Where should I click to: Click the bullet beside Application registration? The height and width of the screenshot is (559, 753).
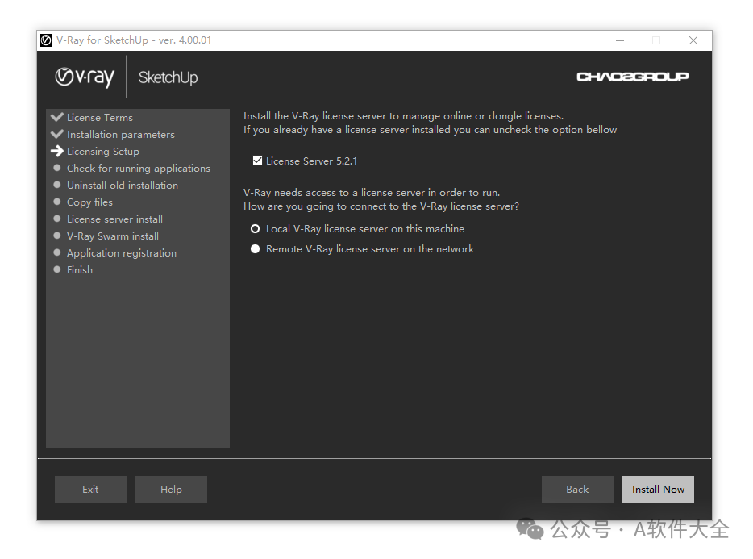[57, 252]
